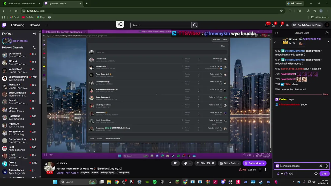Open yourragegaming channel in sidebar
Screen dimensions: 331x186
point(20,78)
